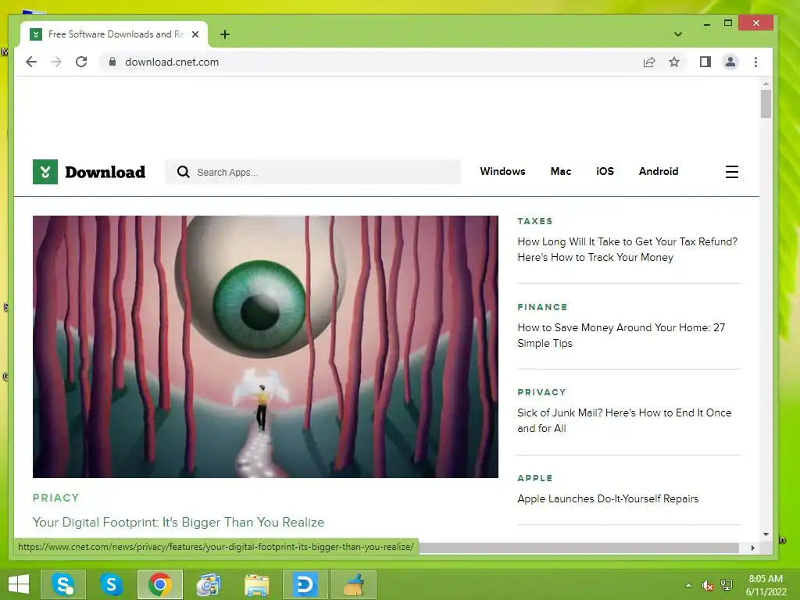Select the Free Software Downloads tab
The image size is (800, 600).
pos(114,34)
